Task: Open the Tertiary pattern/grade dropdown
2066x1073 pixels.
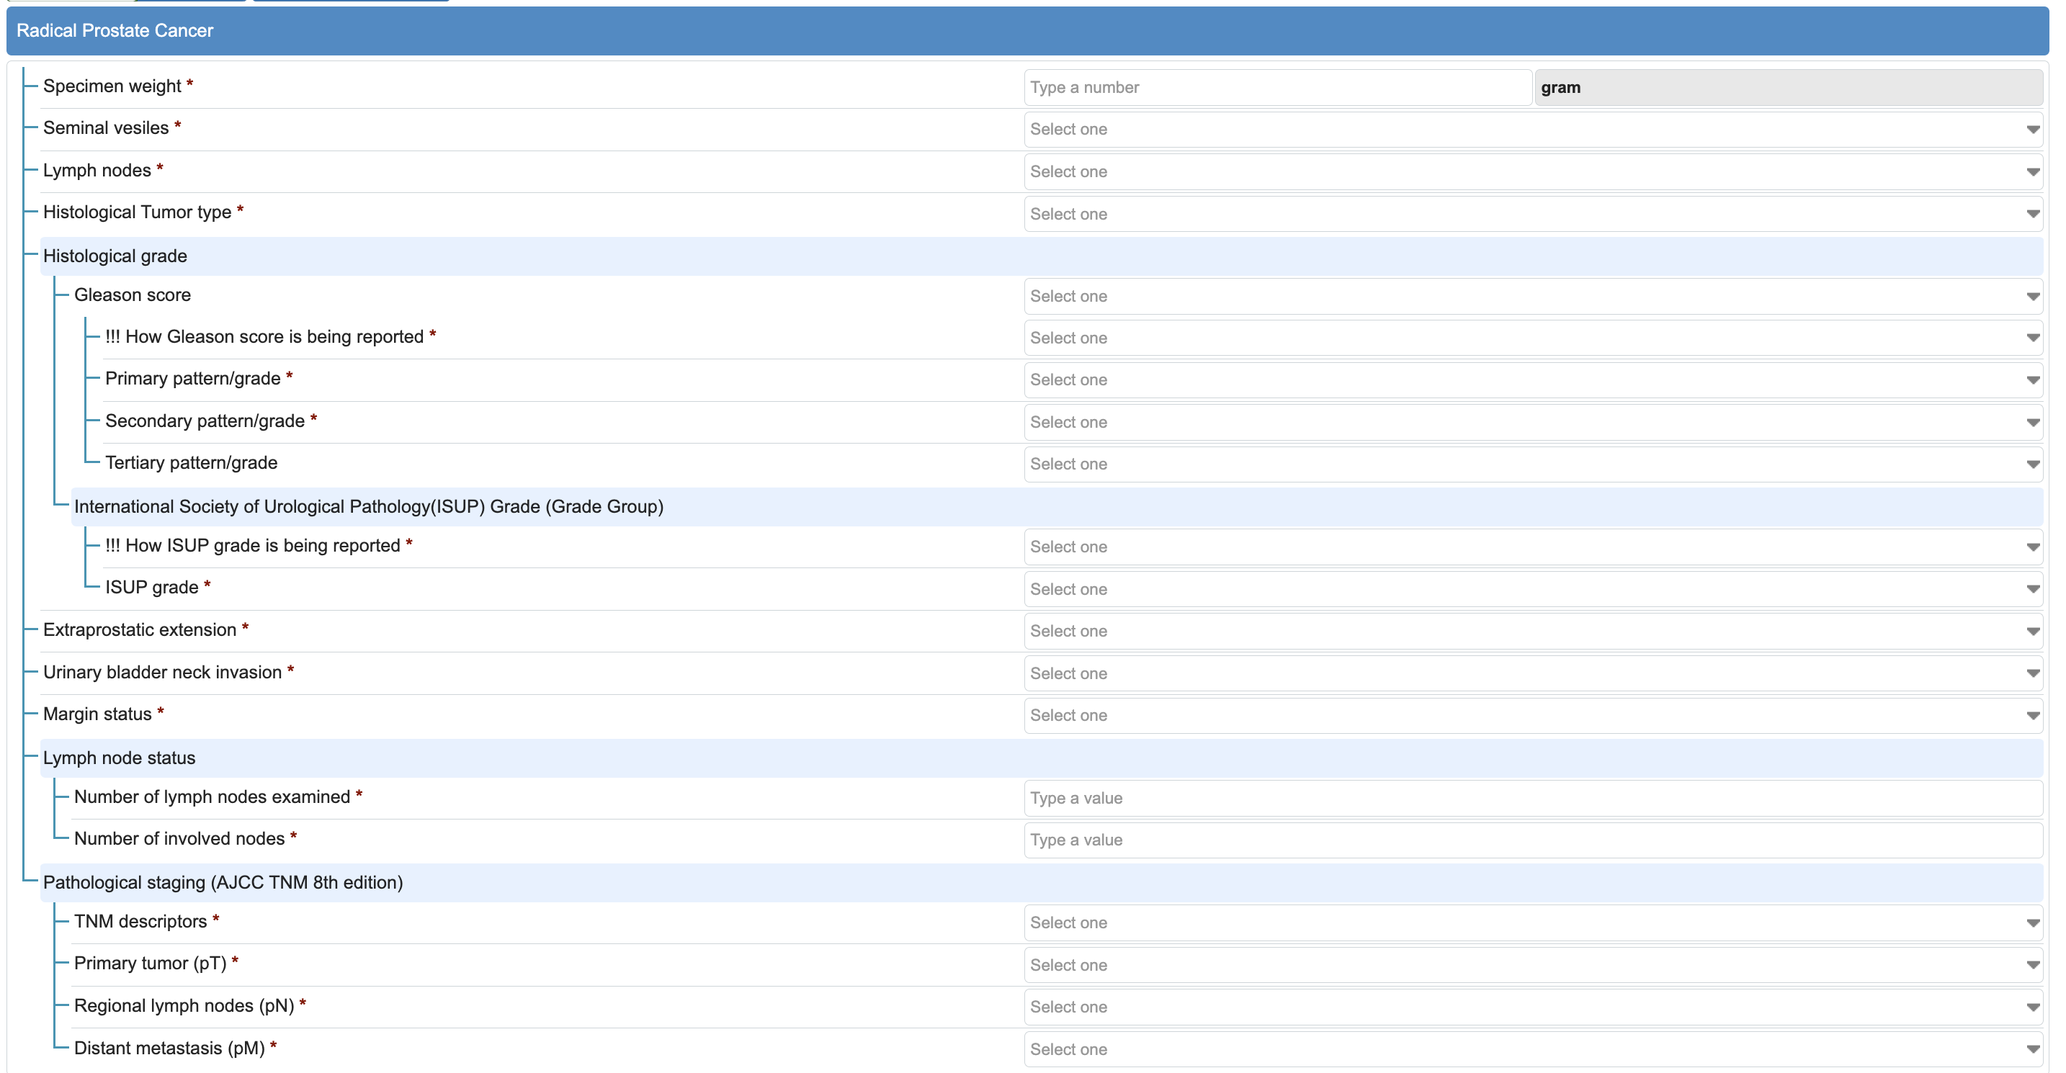Action: (1532, 464)
